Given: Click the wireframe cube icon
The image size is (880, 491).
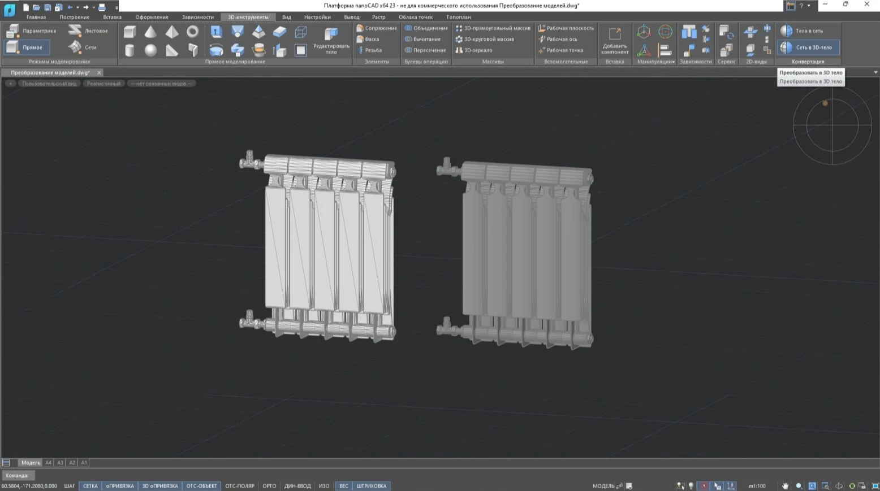Looking at the screenshot, I should pos(301,32).
